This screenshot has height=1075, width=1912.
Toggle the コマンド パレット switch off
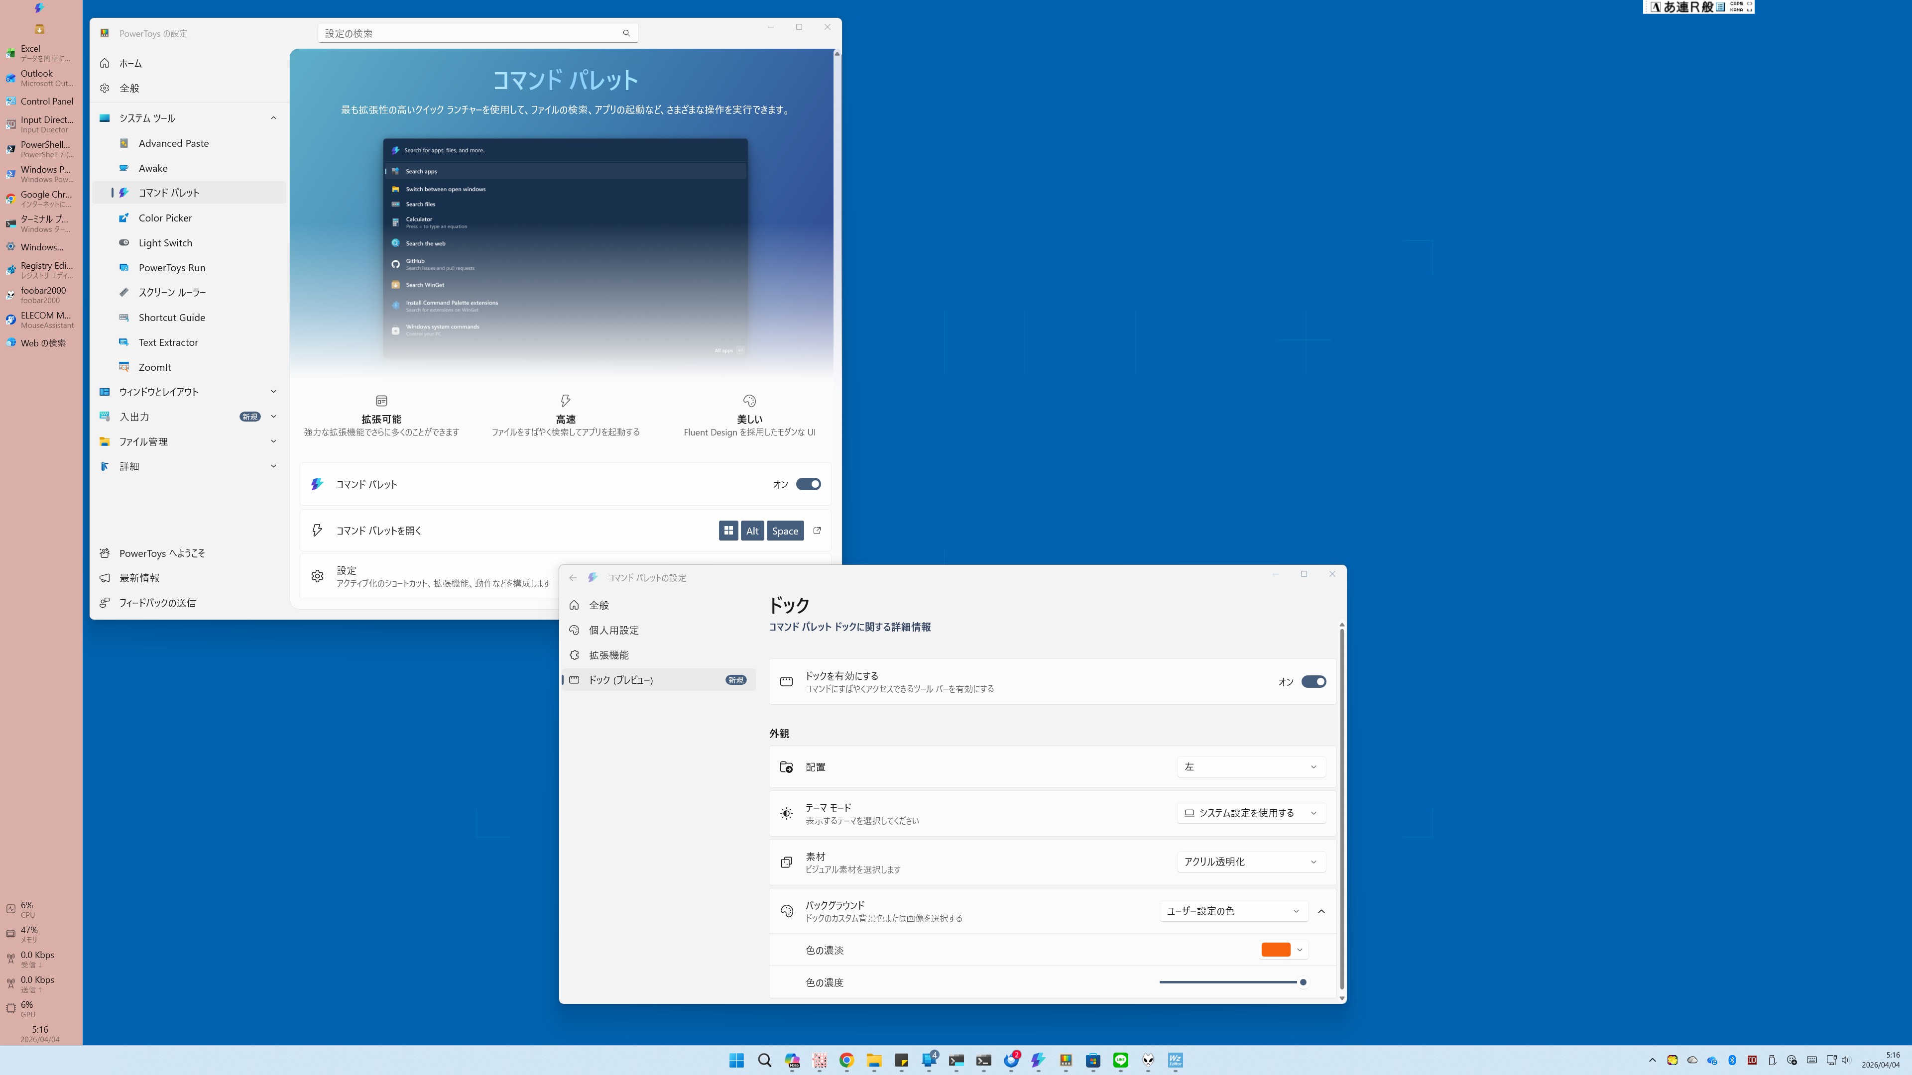[808, 484]
